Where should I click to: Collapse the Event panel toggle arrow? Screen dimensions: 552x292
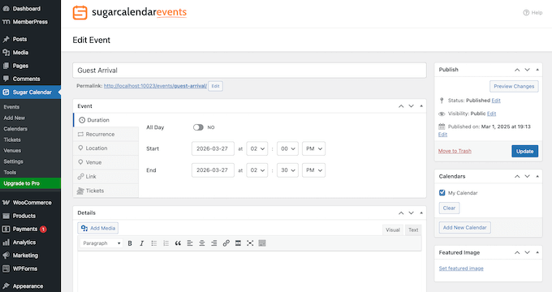pos(421,106)
